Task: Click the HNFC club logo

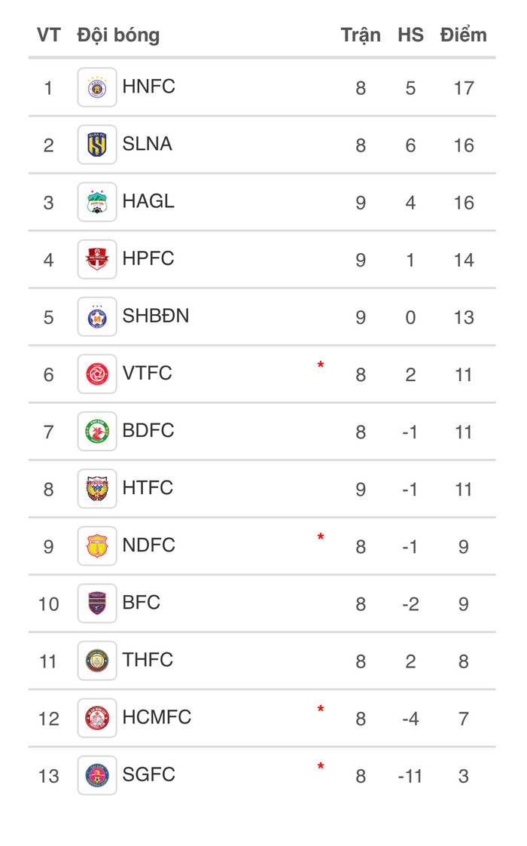Action: [97, 87]
